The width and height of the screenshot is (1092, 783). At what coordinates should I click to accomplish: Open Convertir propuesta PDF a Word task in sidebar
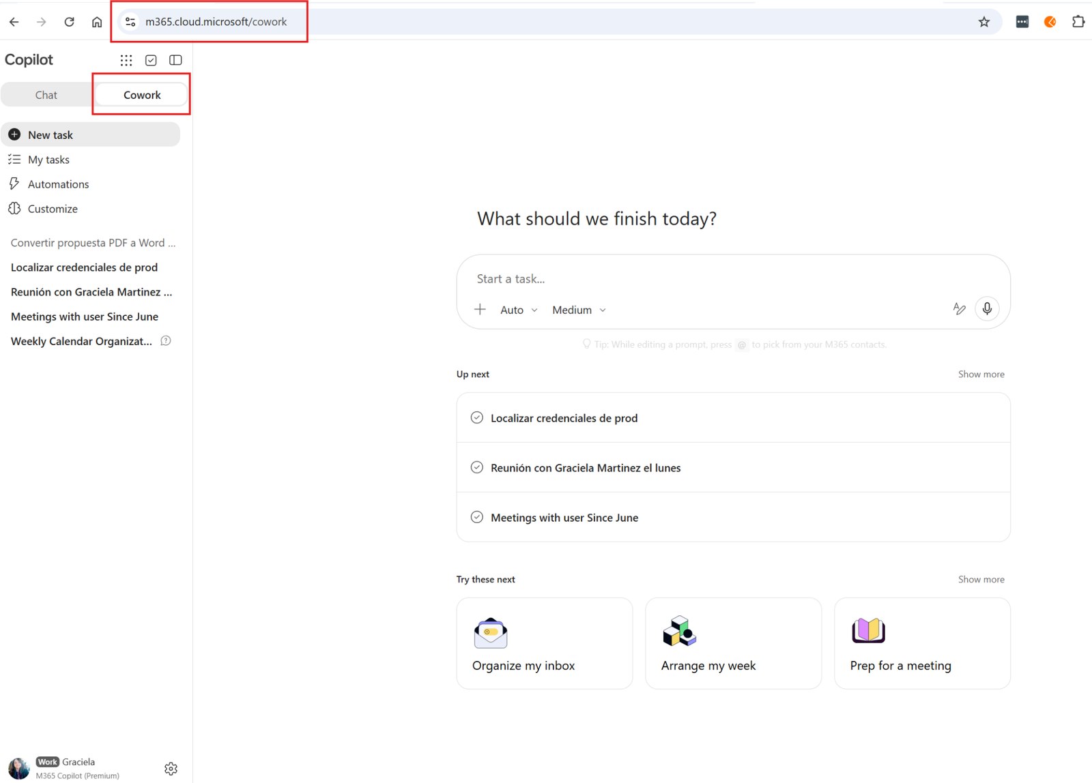click(93, 243)
